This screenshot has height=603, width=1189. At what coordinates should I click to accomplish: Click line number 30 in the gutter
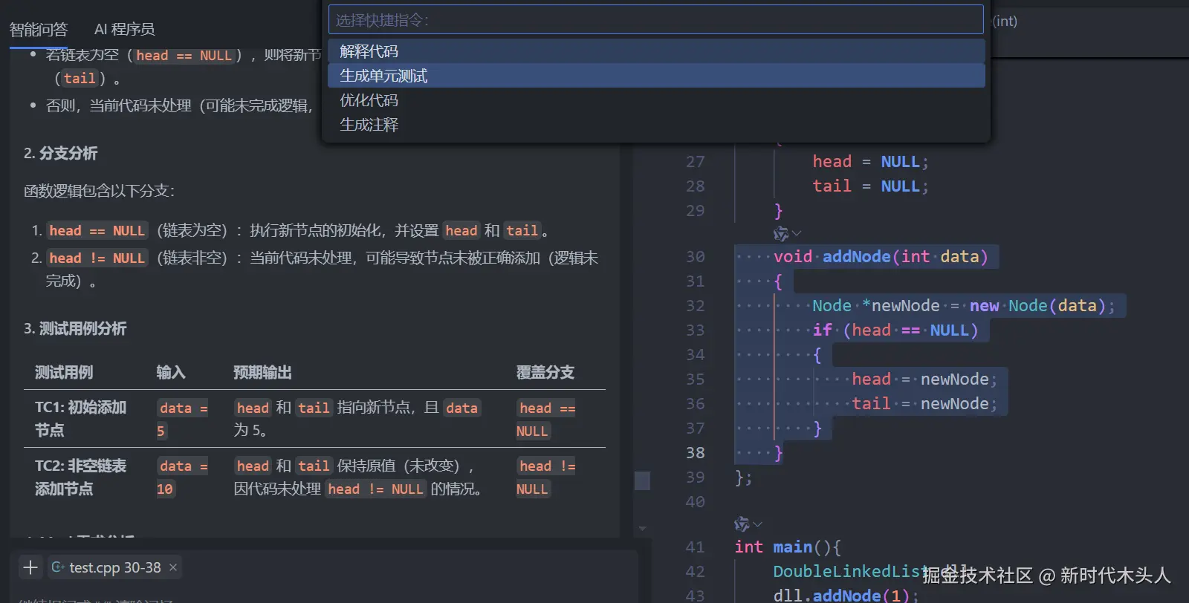(695, 257)
